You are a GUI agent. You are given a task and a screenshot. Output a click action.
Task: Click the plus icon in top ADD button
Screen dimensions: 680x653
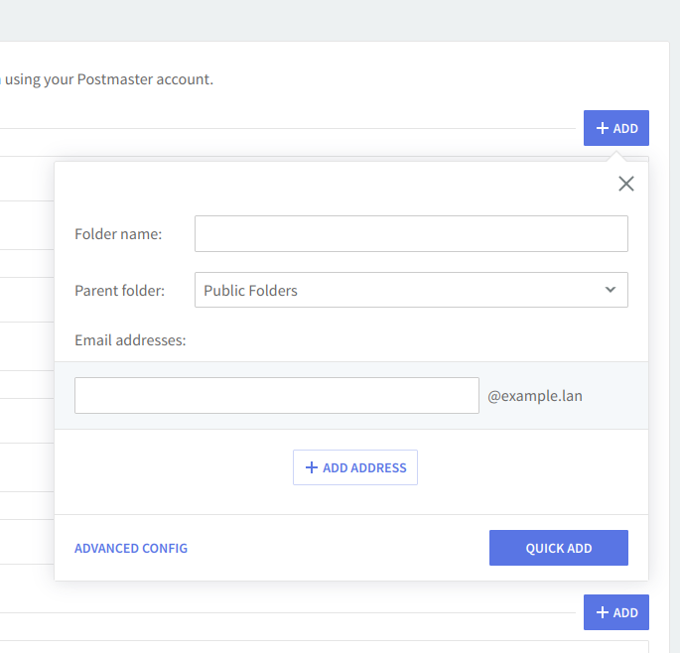pos(602,128)
